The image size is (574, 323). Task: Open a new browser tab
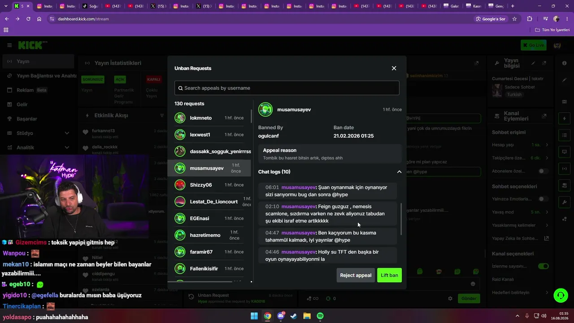[x=513, y=6]
